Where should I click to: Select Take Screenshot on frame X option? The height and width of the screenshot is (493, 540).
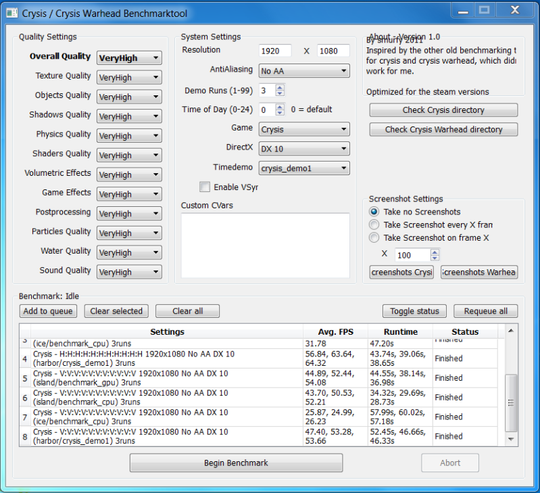pos(374,237)
